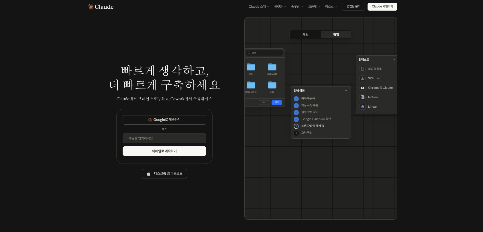The height and width of the screenshot is (232, 483).
Task: Click the Chrome용 Claude icon
Action: (x=362, y=88)
